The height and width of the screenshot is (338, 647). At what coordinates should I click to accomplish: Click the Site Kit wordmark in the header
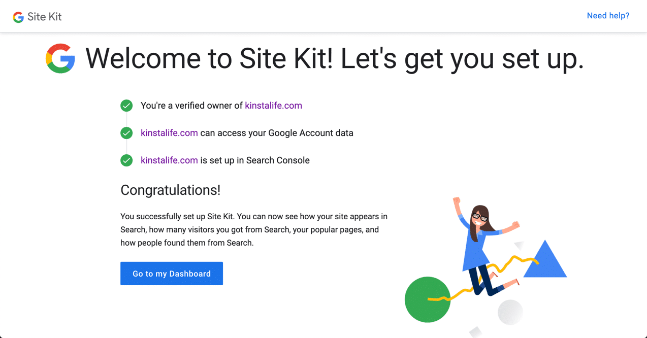44,16
